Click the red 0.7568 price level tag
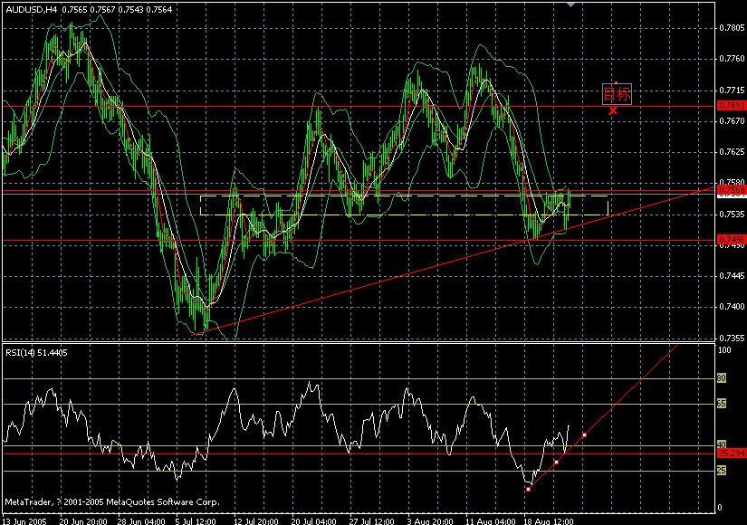Image resolution: width=747 pixels, height=525 pixels. click(x=732, y=189)
